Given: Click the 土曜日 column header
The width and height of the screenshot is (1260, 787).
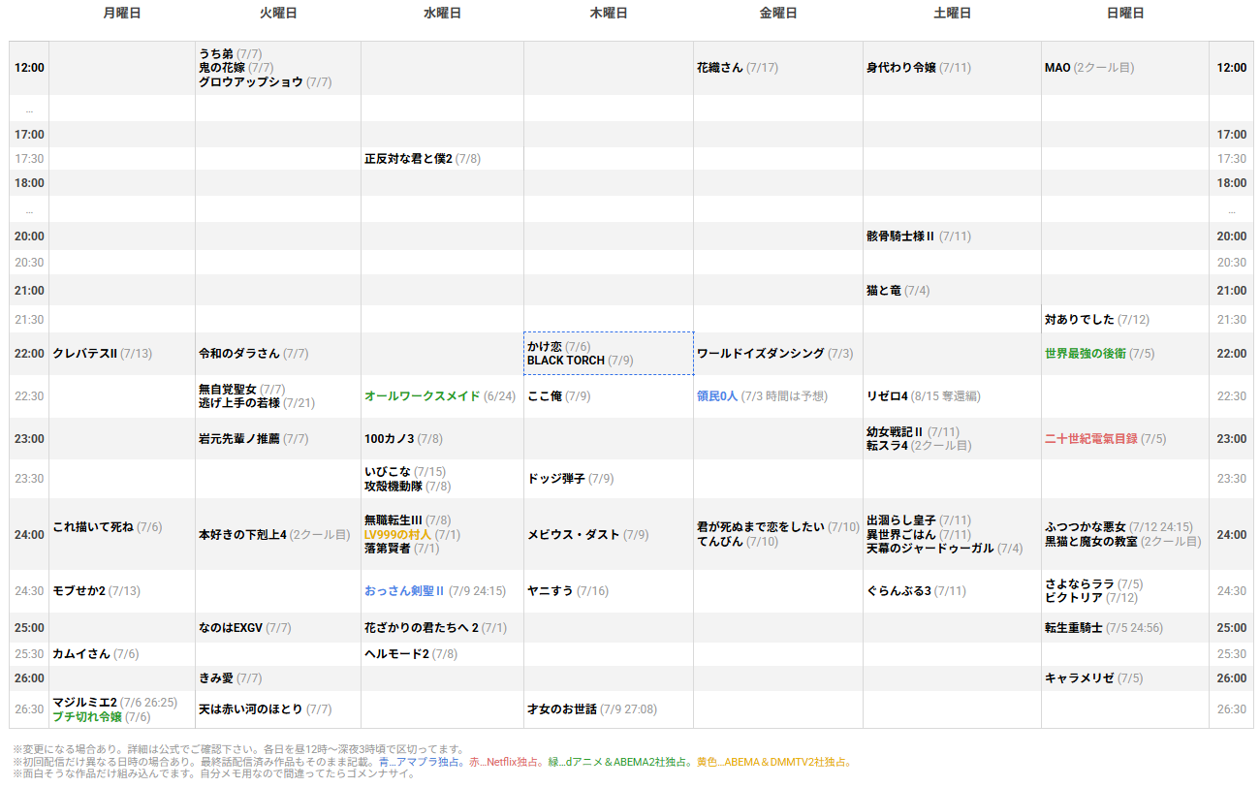Looking at the screenshot, I should point(952,14).
